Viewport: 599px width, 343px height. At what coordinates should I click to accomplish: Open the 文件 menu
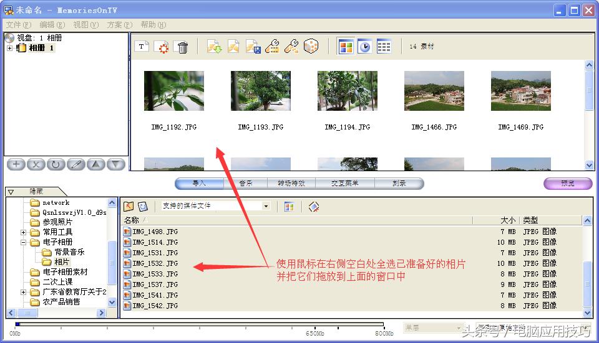[x=18, y=25]
